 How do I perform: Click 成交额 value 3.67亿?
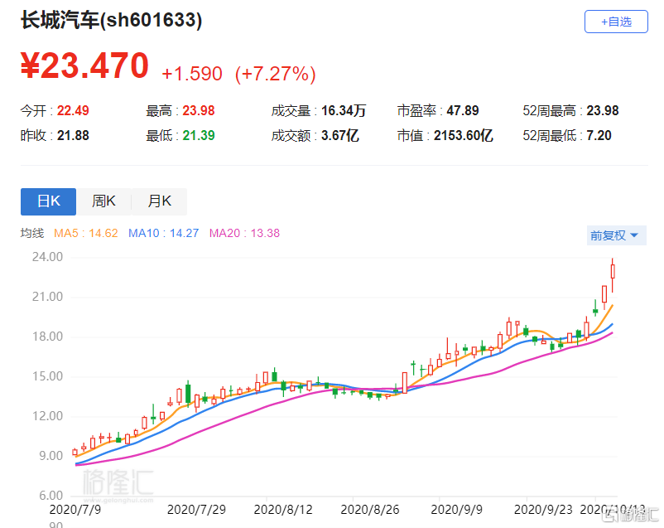pos(340,136)
